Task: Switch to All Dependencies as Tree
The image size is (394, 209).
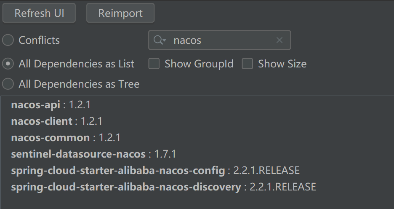Action: pos(8,84)
